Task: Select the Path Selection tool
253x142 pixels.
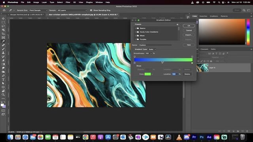Action: pos(3,83)
